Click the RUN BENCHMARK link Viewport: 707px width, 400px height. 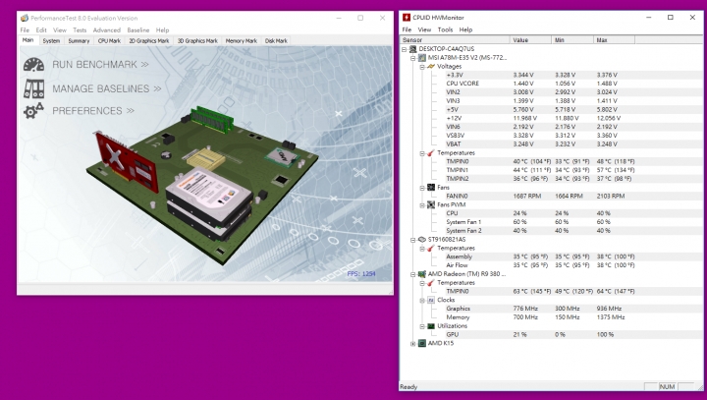point(100,65)
